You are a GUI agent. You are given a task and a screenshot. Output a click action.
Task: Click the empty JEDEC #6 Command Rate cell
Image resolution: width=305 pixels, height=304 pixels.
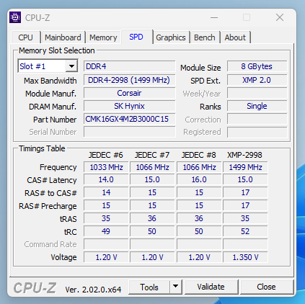click(x=106, y=244)
